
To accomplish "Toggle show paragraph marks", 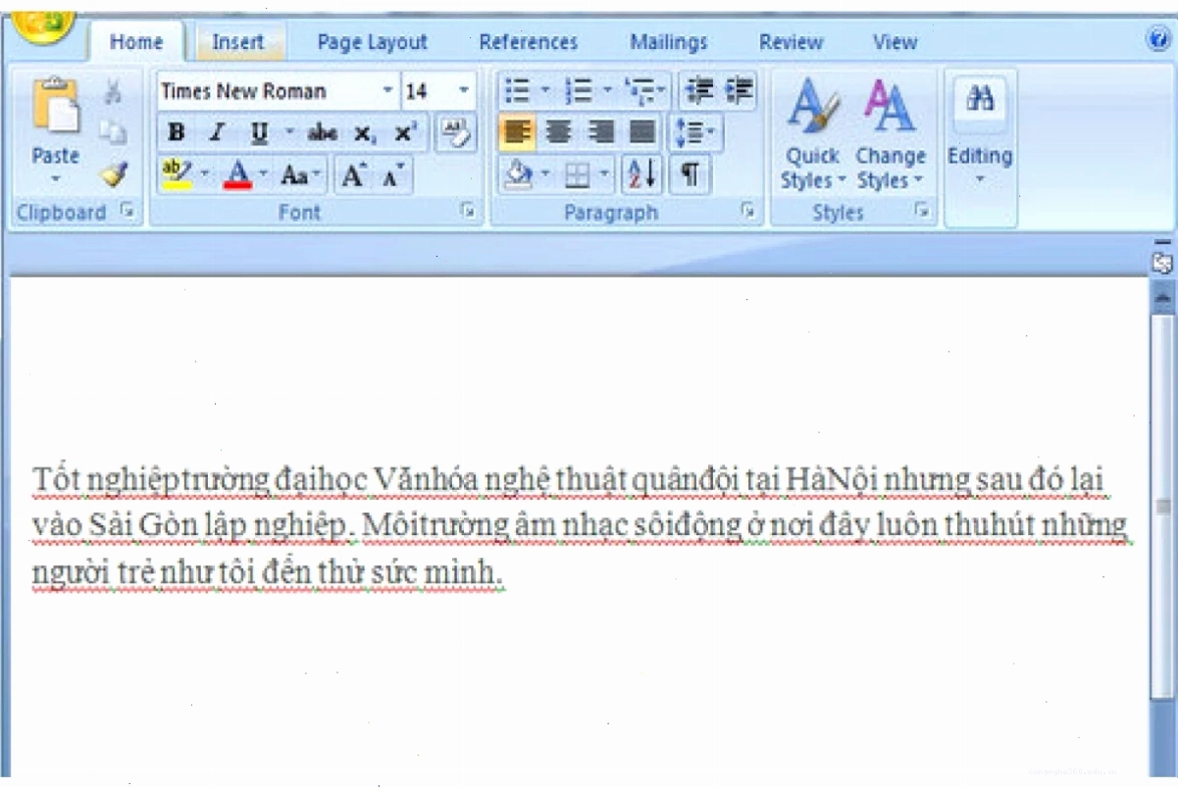I will 691,175.
